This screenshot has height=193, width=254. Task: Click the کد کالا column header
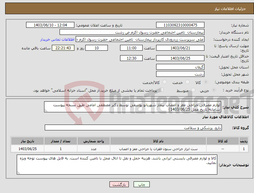222,141
